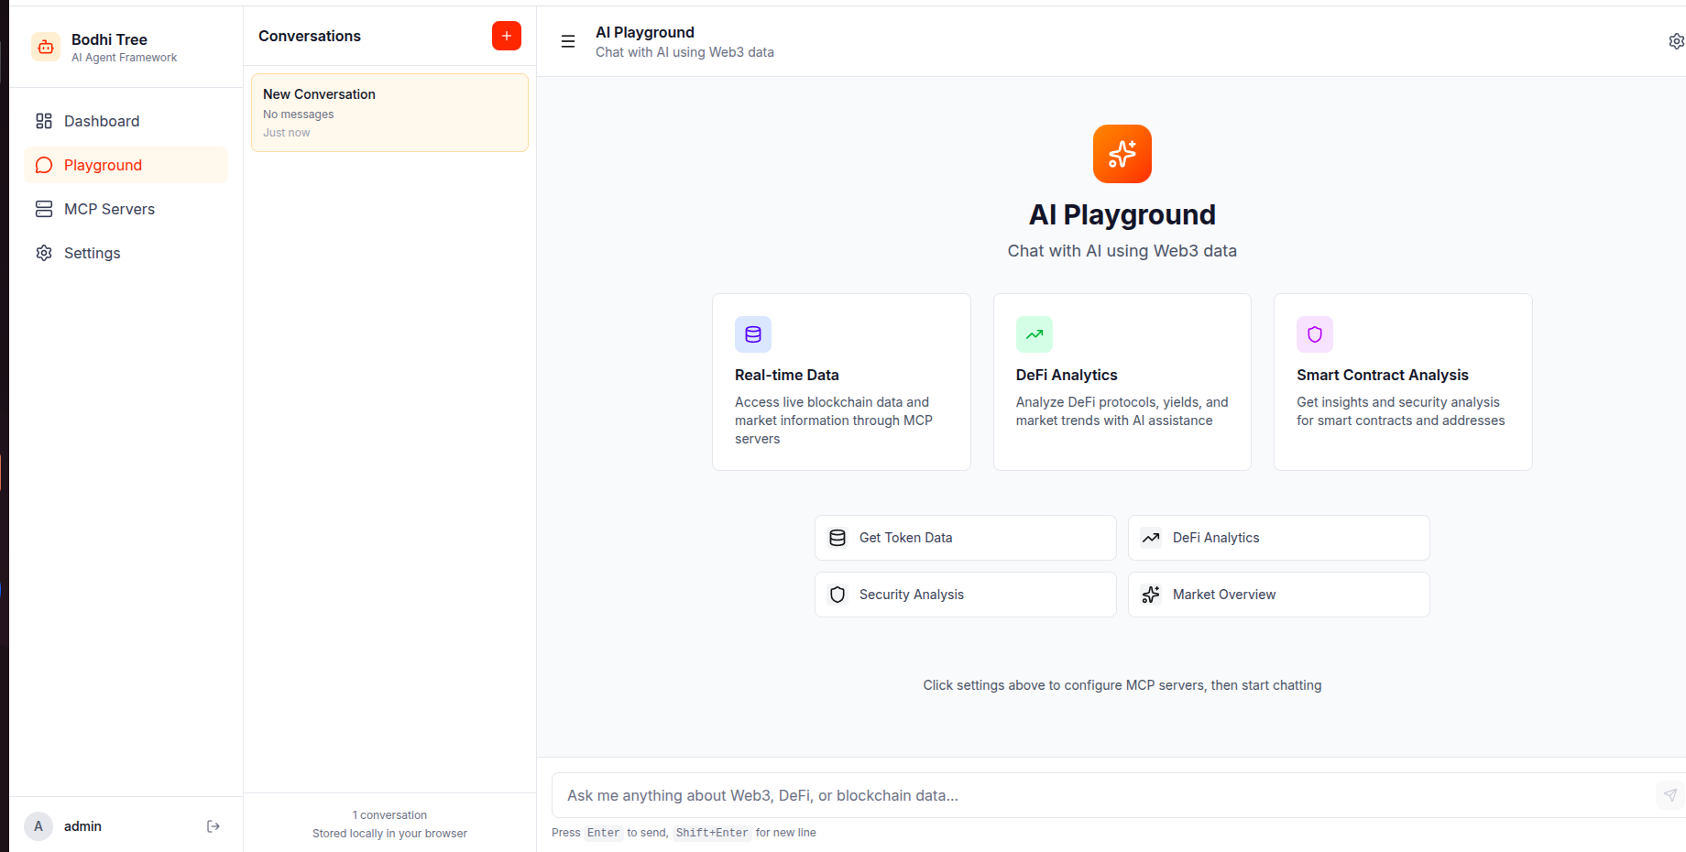Choose the Security Analysis prompt
Image resolution: width=1686 pixels, height=852 pixels.
966,595
